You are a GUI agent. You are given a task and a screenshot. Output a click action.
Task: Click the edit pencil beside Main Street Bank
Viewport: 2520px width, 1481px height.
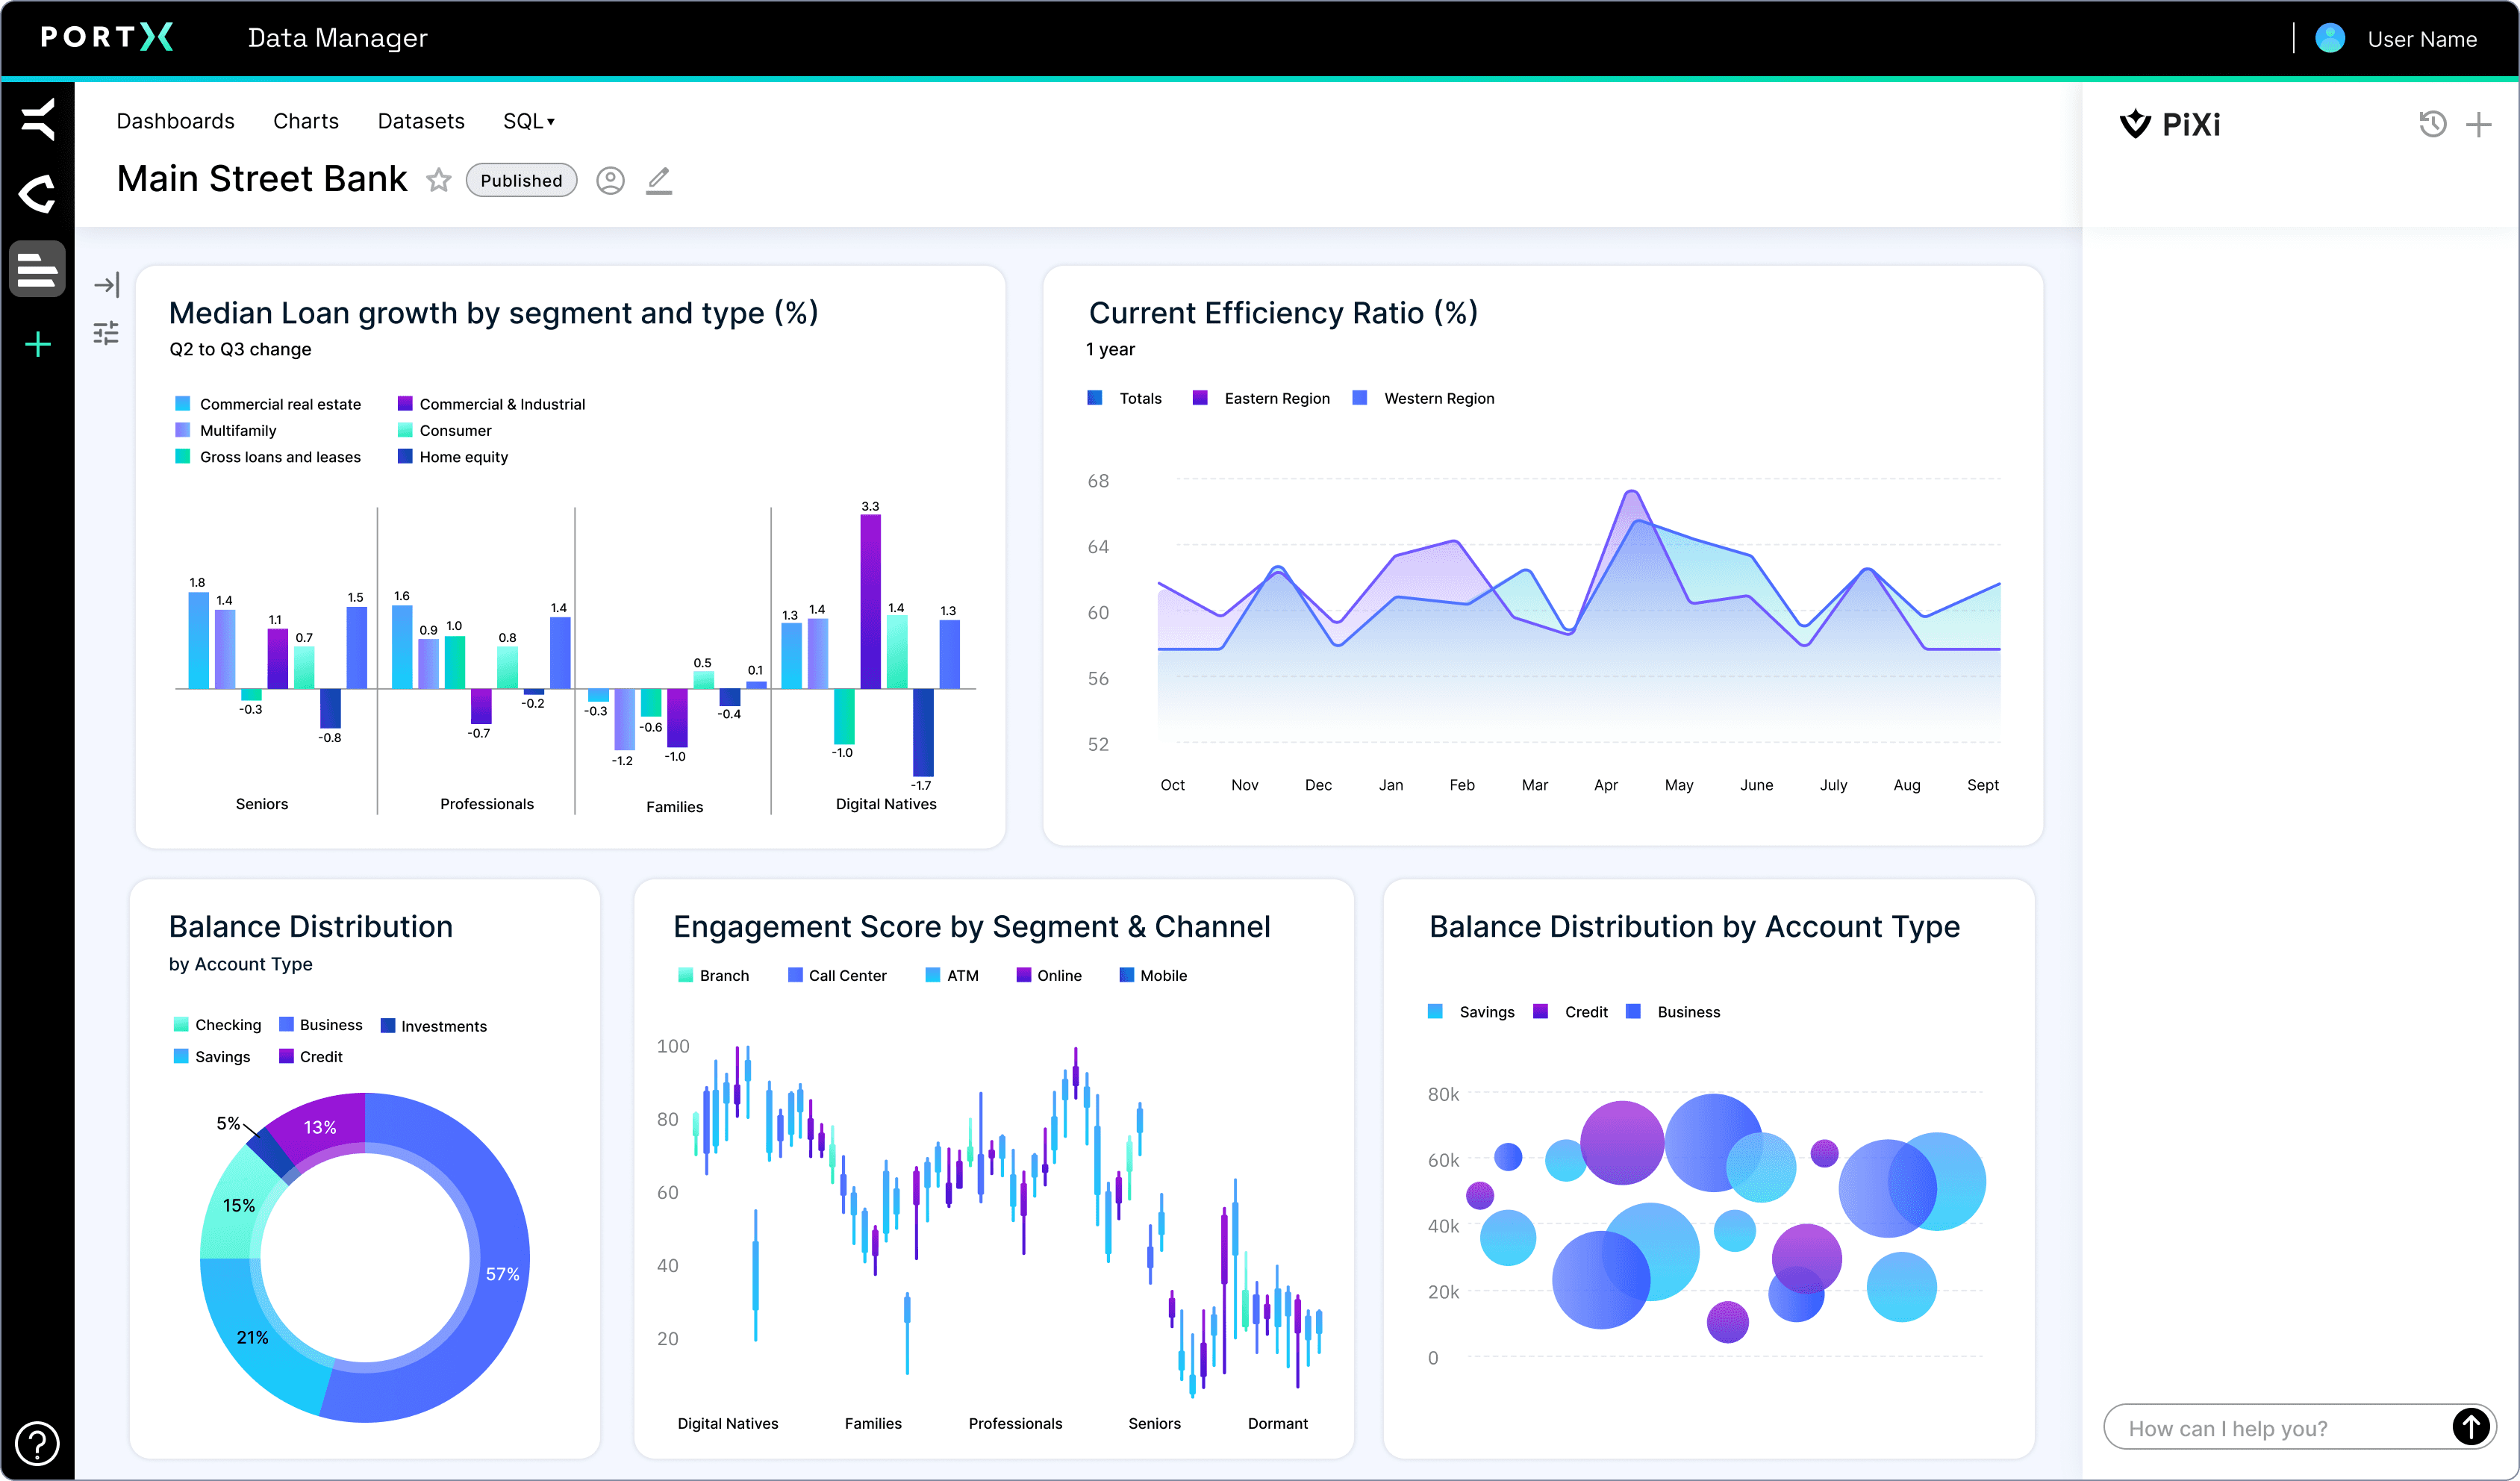tap(659, 180)
